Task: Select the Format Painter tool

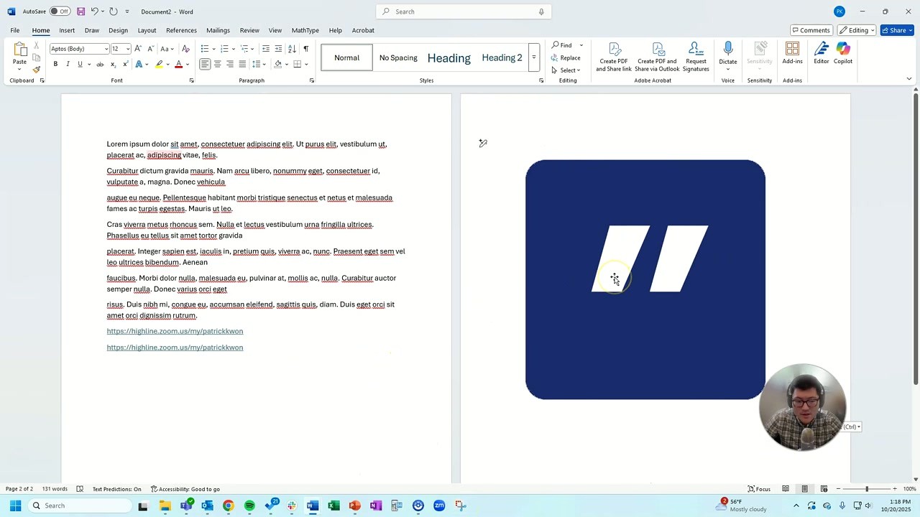Action: point(36,69)
